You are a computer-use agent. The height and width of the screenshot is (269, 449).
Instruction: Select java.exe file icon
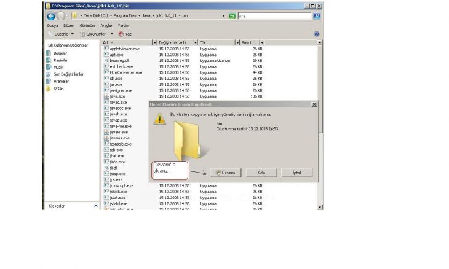coord(106,96)
